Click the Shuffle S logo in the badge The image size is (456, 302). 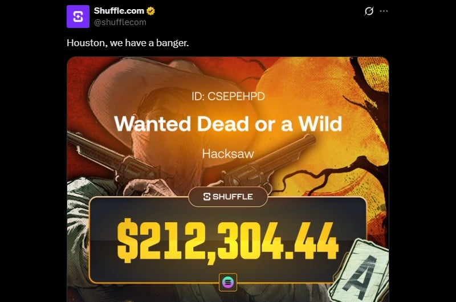207,197
